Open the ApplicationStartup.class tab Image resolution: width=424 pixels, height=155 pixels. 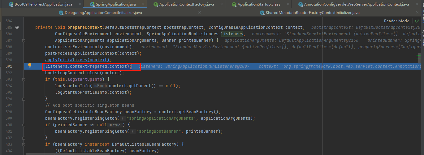259,4
